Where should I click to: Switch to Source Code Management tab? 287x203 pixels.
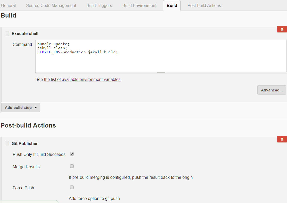tap(51, 5)
